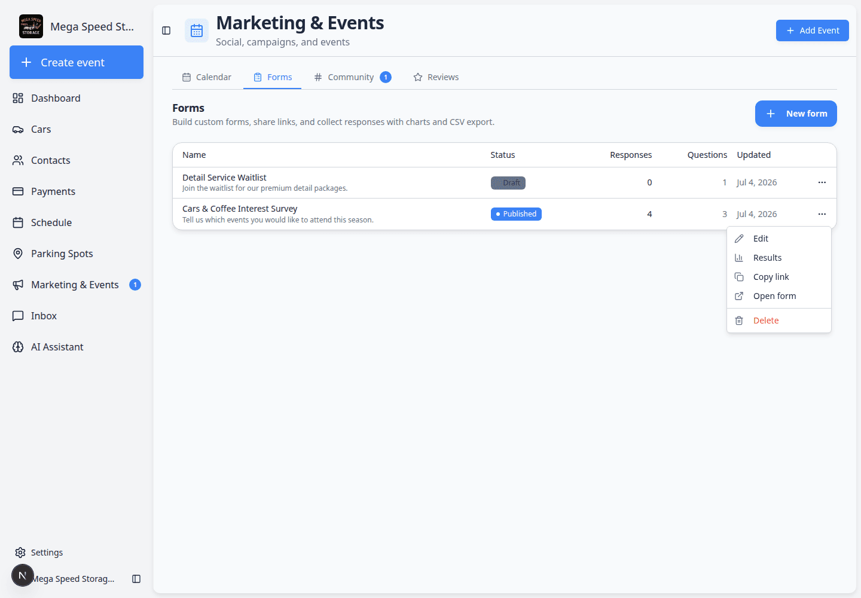
Task: Click the car icon in the sidebar
Action: click(18, 129)
